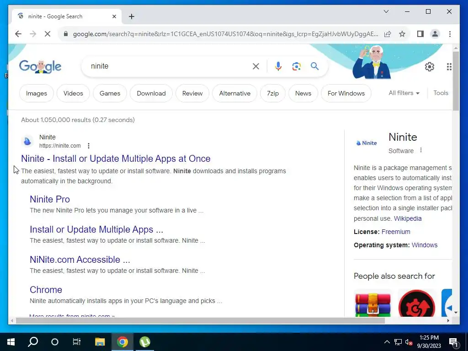Open Chrome three-dot menu

click(x=450, y=34)
